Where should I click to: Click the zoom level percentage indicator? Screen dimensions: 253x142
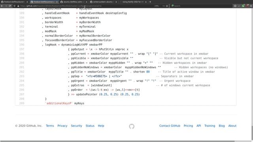coord(157,6)
